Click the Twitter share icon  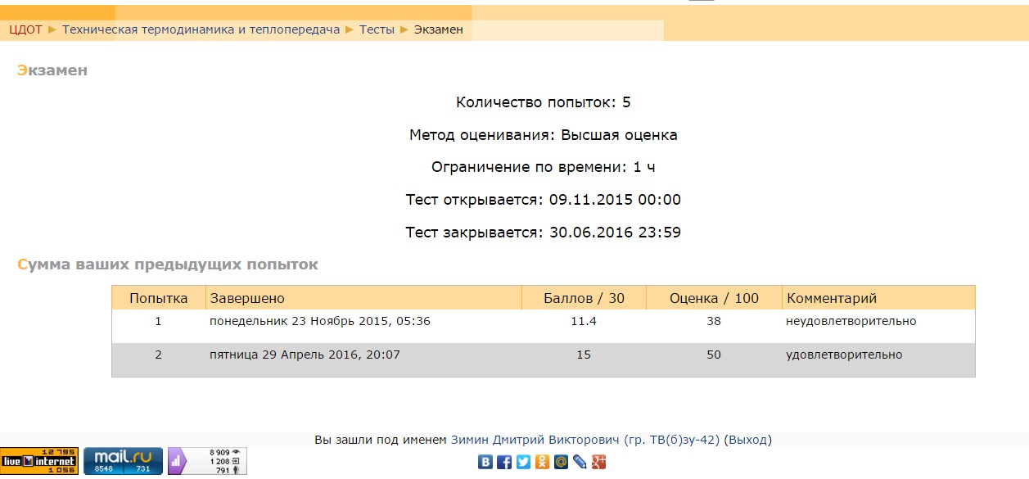click(523, 462)
